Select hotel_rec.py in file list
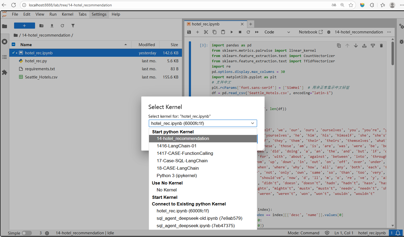 point(96,61)
